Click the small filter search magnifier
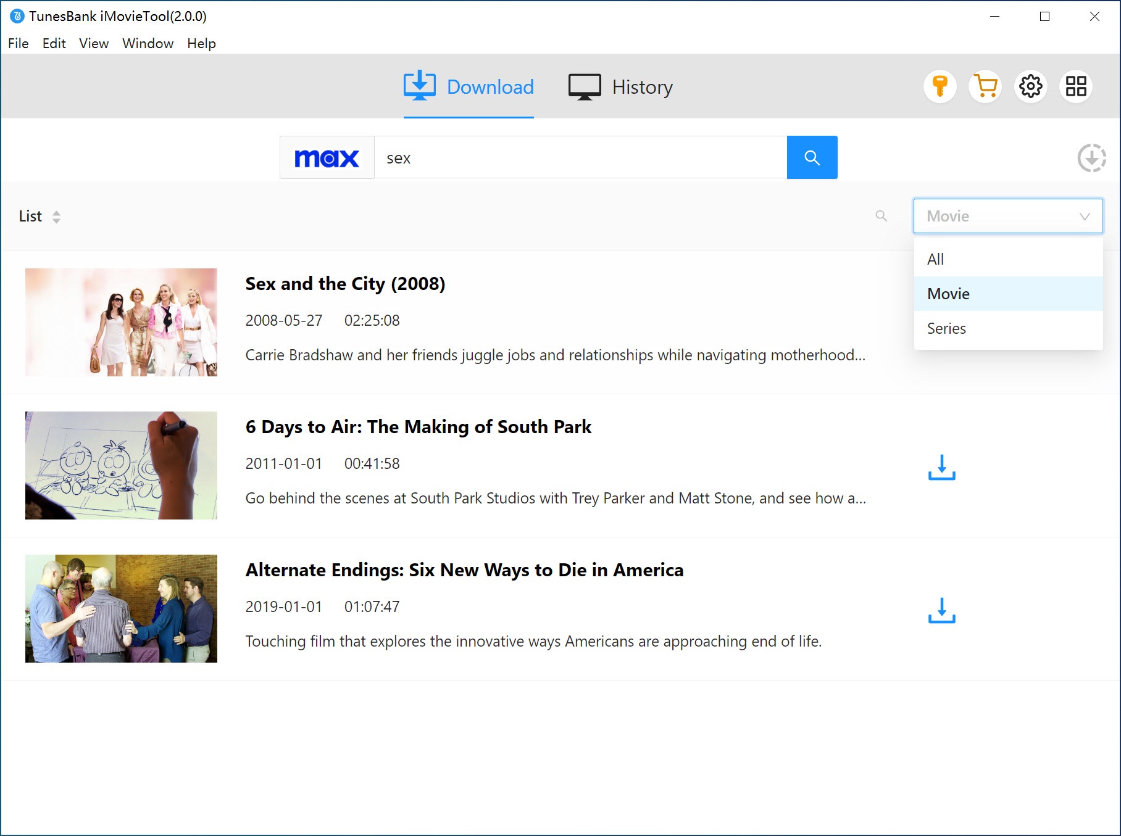1121x836 pixels. coord(881,216)
